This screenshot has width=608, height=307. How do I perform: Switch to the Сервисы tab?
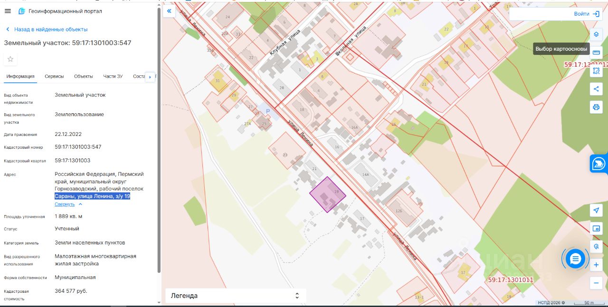pos(54,76)
